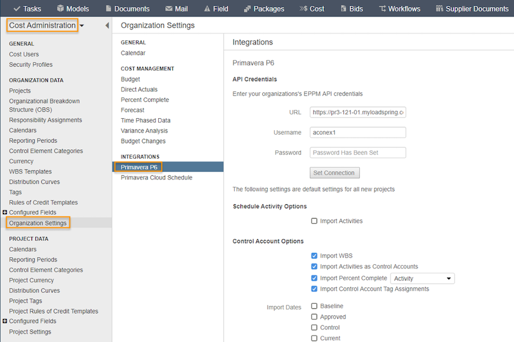The height and width of the screenshot is (342, 514).
Task: Select Calendar under General settings
Action: [133, 53]
